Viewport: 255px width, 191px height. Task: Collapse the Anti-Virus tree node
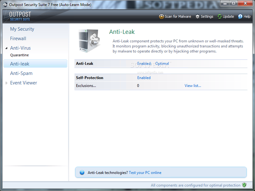(7, 48)
